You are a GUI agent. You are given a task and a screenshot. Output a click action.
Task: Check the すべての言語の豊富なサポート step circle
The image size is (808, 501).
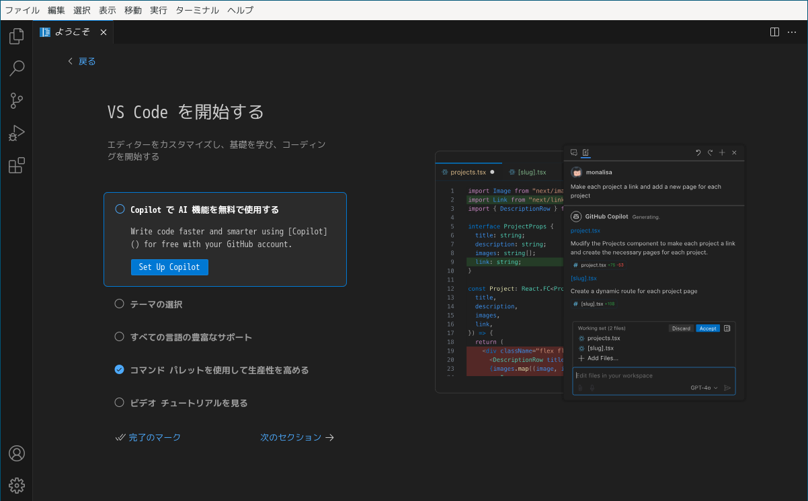tap(119, 336)
